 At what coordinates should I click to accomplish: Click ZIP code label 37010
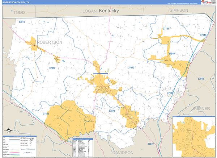pyautogui.click(x=22, y=22)
